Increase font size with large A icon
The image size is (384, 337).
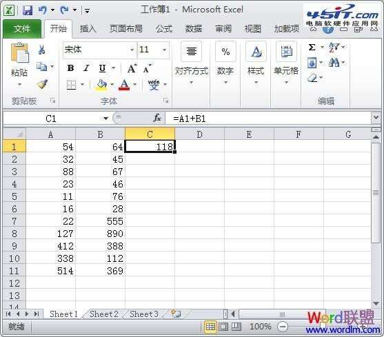[132, 68]
